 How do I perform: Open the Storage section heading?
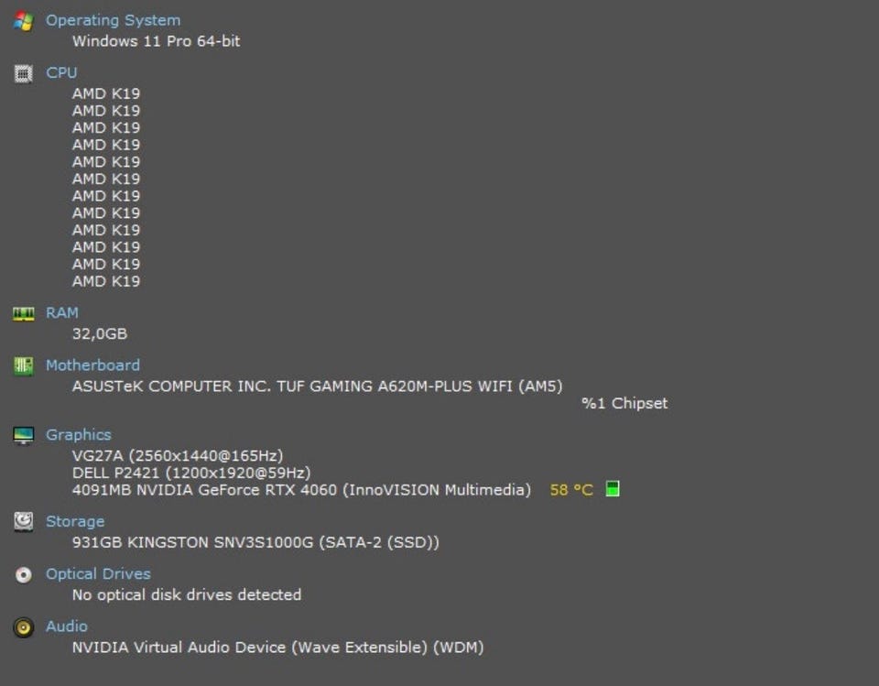75,521
